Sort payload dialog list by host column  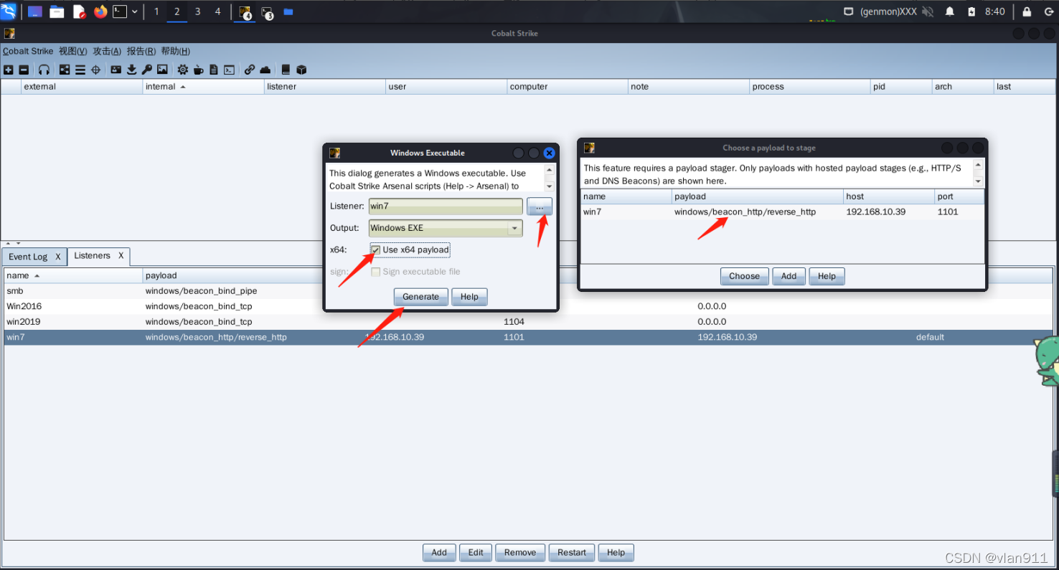point(888,196)
